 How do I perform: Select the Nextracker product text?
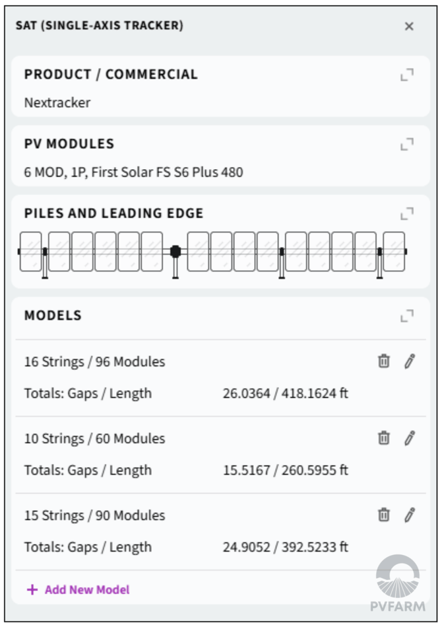(57, 102)
